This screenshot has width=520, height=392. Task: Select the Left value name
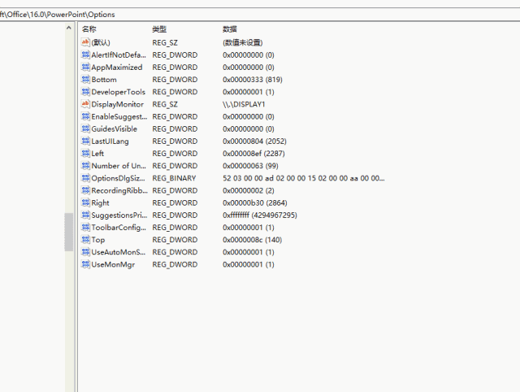pyautogui.click(x=97, y=154)
